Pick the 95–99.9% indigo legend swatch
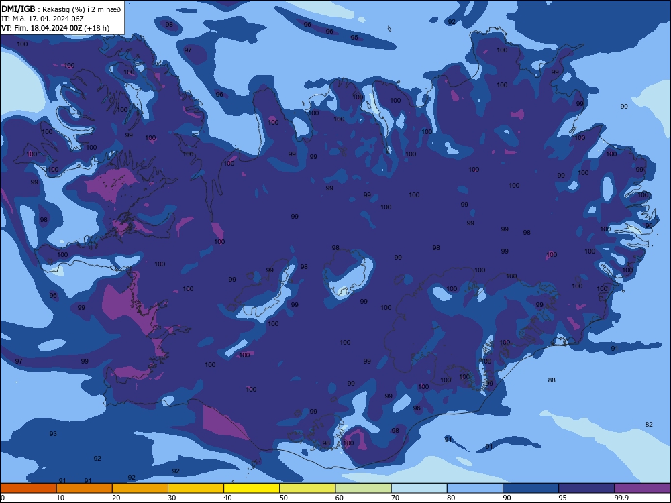Viewport: 671px width, 503px height. (x=586, y=488)
